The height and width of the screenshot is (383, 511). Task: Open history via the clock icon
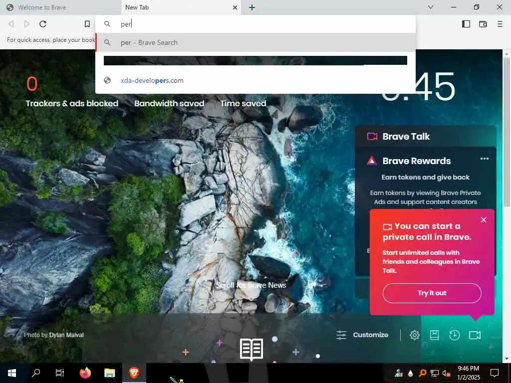(x=454, y=335)
